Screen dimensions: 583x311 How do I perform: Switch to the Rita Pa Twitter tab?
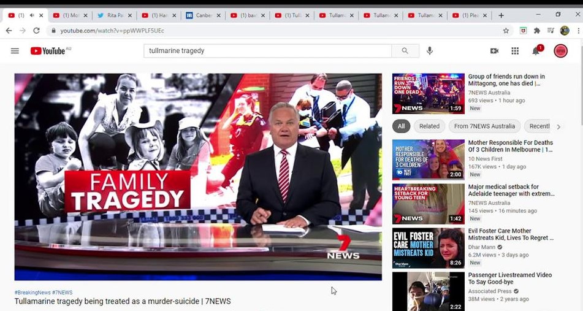point(114,15)
